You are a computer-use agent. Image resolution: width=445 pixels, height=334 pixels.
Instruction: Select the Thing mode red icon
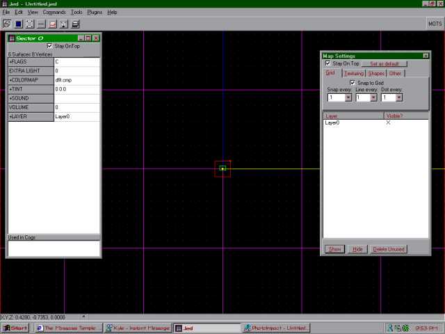pyautogui.click(x=53, y=24)
